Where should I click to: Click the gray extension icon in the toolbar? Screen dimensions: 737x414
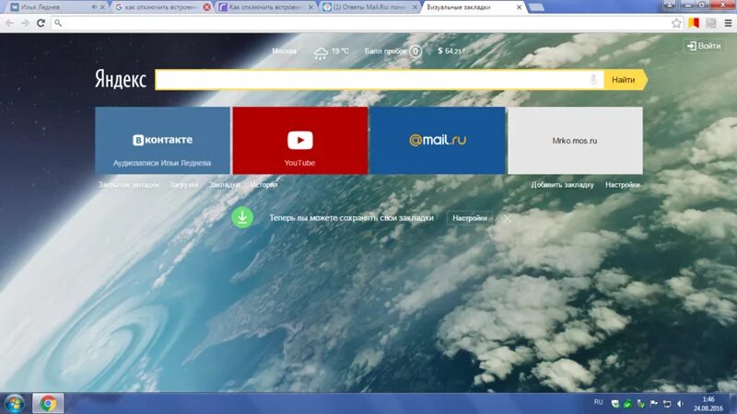point(710,22)
